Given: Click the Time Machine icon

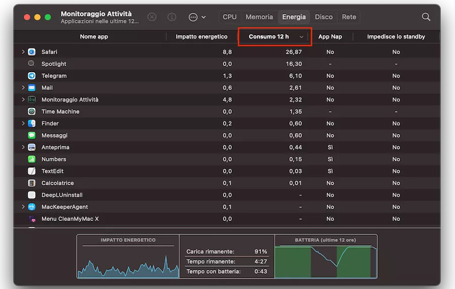Looking at the screenshot, I should [x=32, y=111].
